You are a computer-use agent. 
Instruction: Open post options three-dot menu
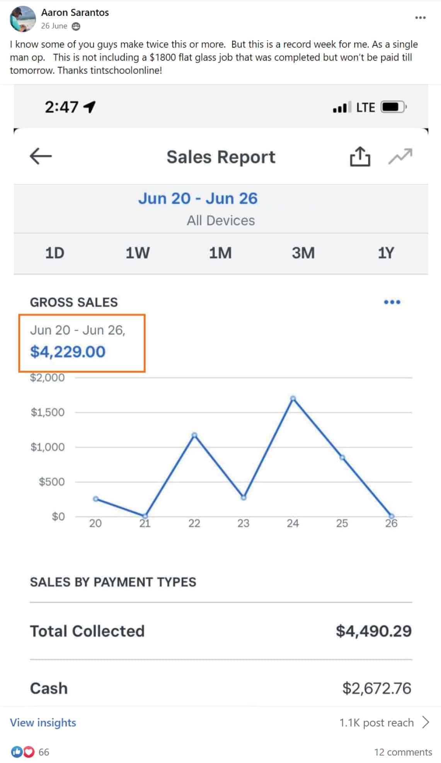420,18
